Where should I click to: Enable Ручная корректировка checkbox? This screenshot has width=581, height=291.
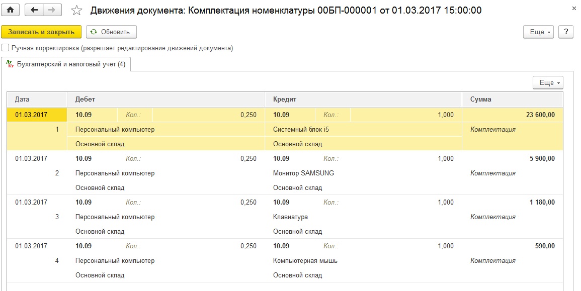click(5, 48)
